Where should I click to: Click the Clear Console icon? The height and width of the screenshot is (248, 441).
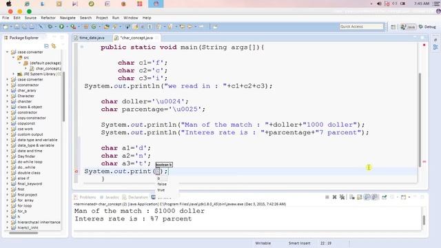point(352,197)
